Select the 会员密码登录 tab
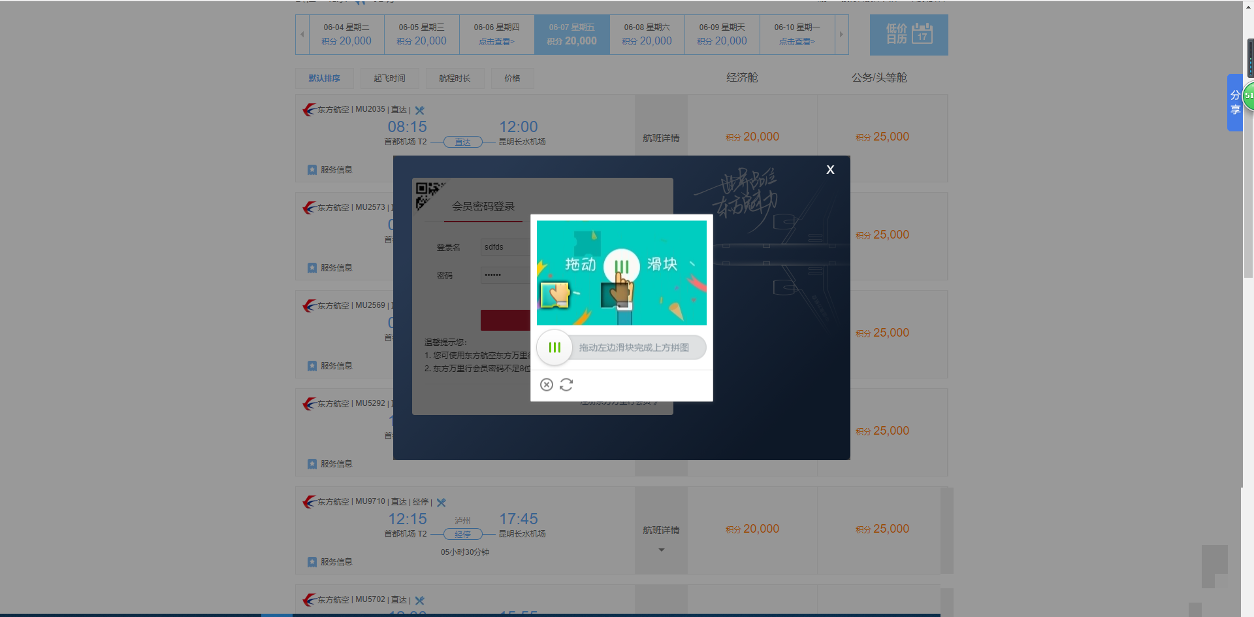This screenshot has width=1254, height=617. pyautogui.click(x=483, y=207)
